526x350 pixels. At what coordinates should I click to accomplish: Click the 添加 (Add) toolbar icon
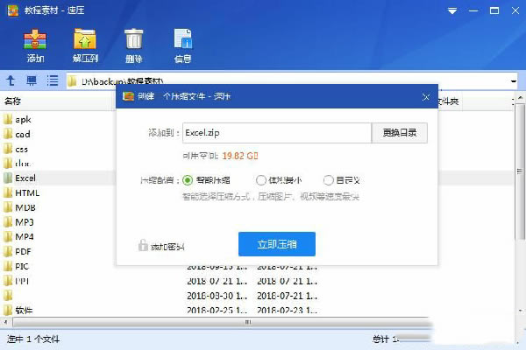coord(35,45)
